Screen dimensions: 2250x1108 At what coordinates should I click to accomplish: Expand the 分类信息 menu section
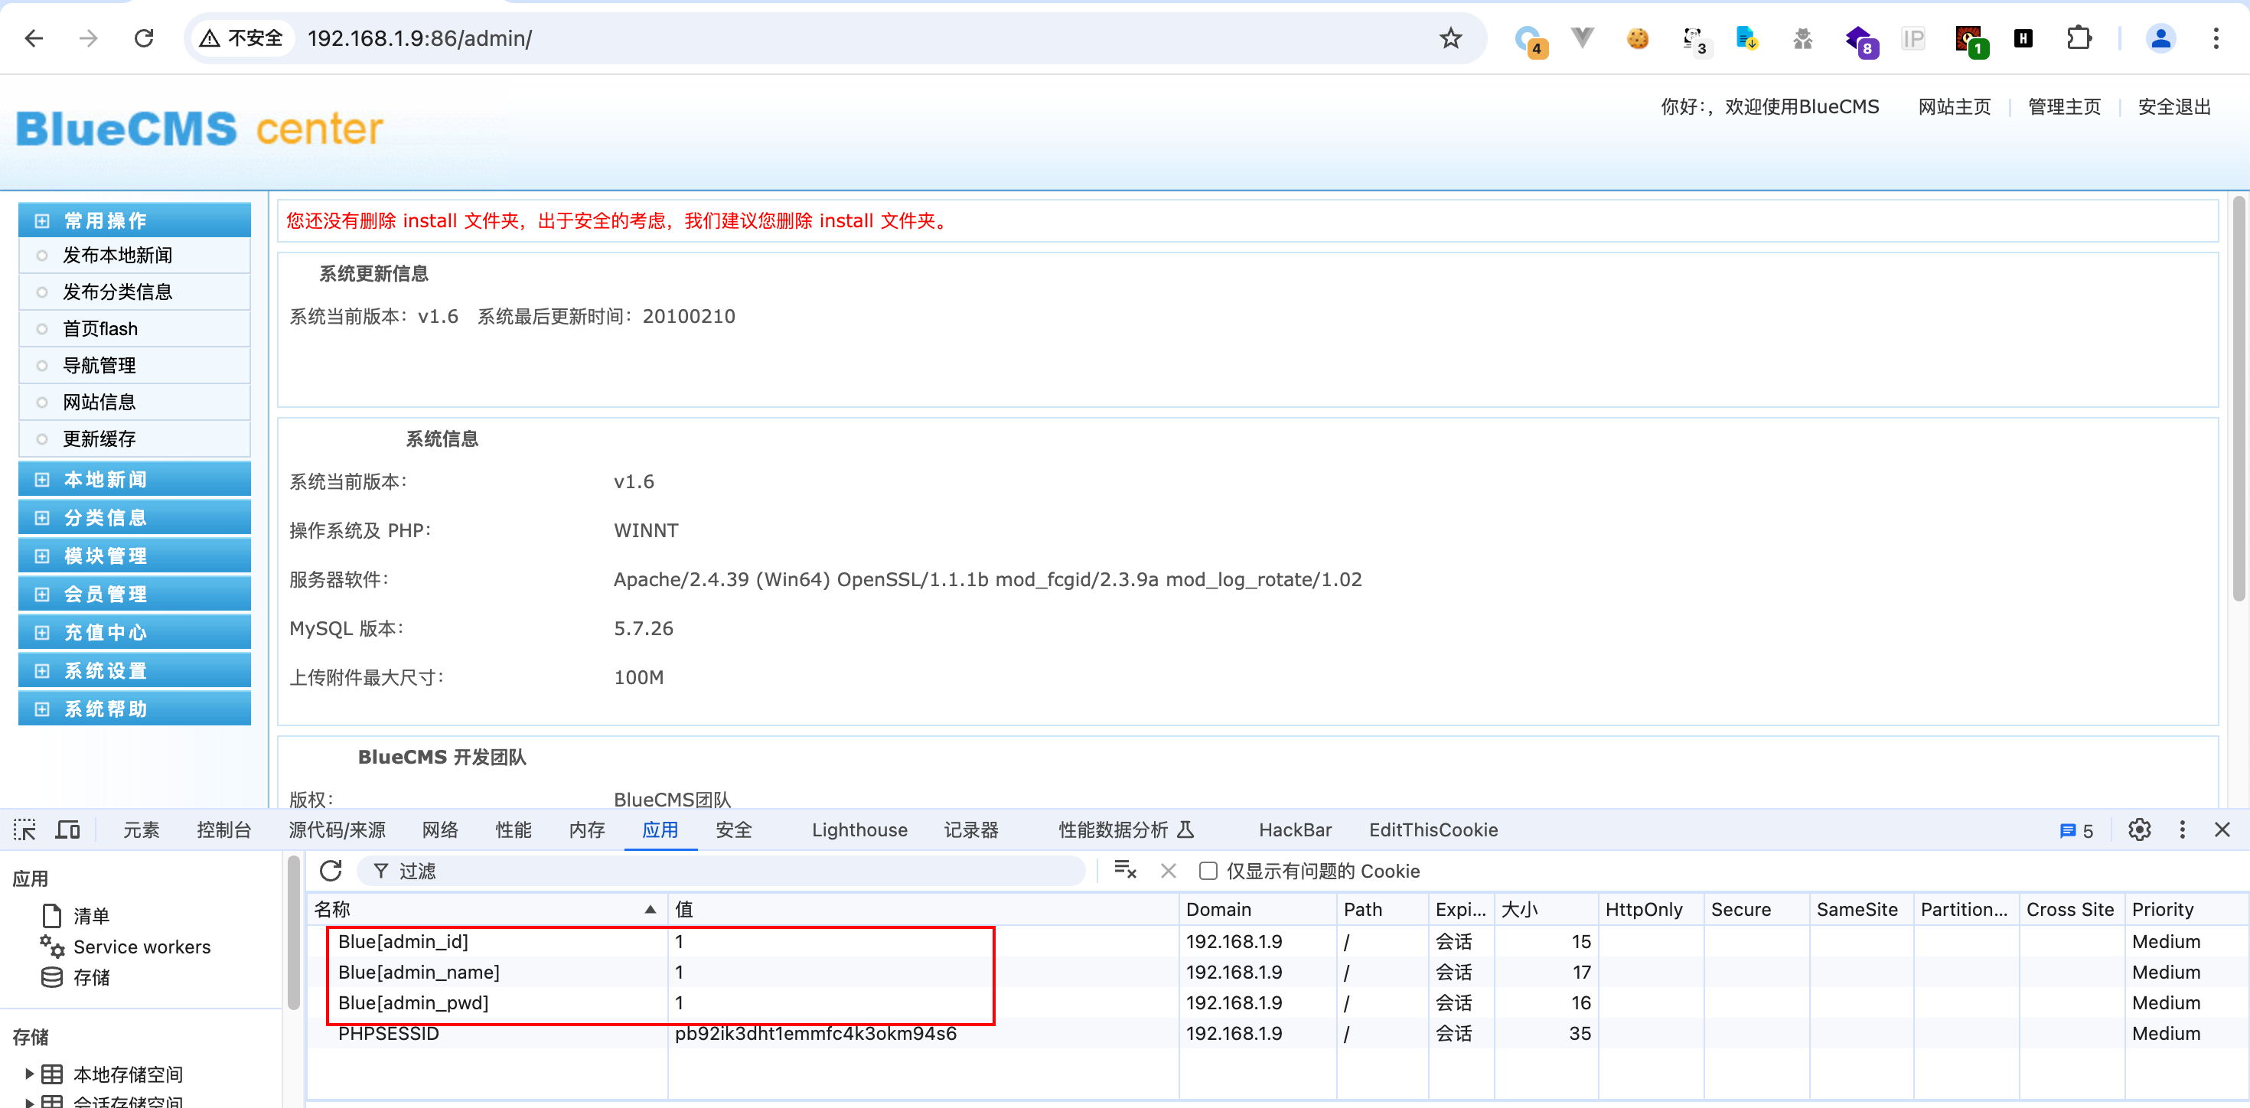pyautogui.click(x=135, y=517)
